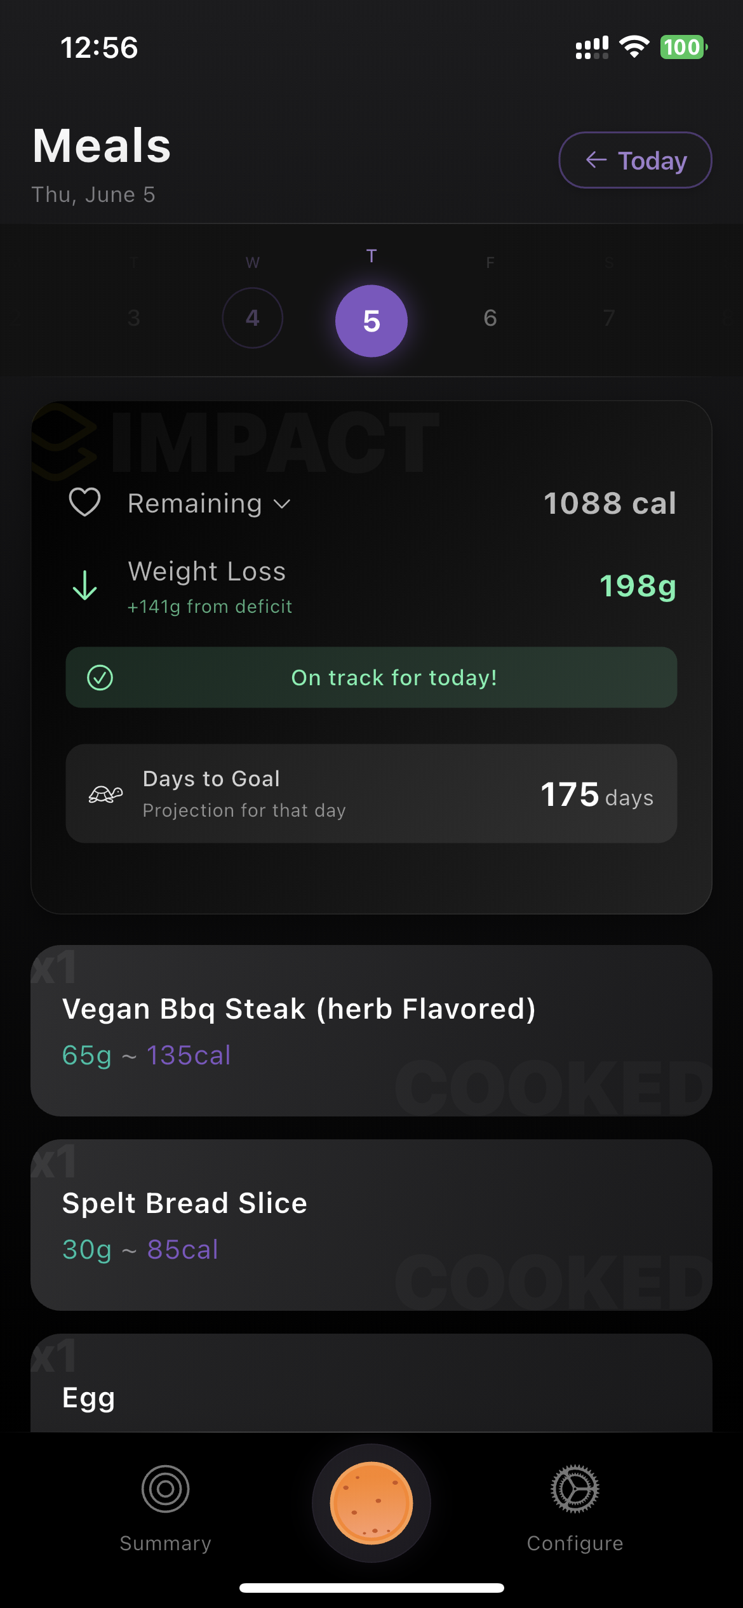Open the Configure tab
The height and width of the screenshot is (1608, 743).
pos(575,1542)
